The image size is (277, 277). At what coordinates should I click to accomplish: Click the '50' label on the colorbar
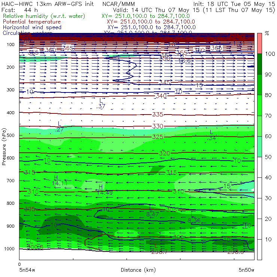[268, 157]
